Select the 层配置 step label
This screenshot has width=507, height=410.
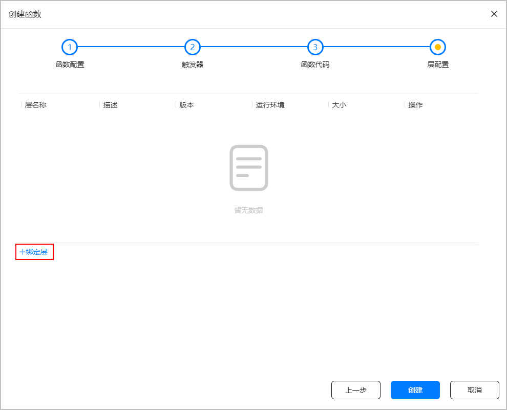point(438,65)
